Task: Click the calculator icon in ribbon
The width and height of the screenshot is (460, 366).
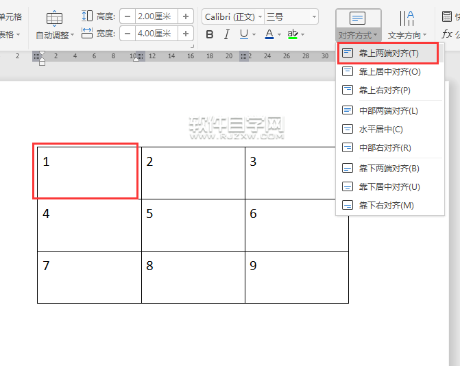Action: pyautogui.click(x=447, y=16)
